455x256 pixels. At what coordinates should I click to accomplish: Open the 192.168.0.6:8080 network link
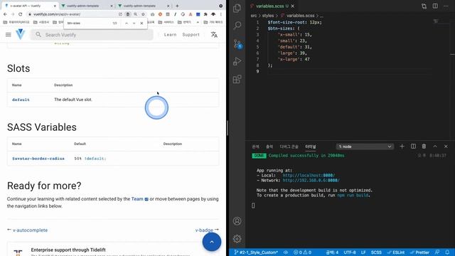click(311, 180)
